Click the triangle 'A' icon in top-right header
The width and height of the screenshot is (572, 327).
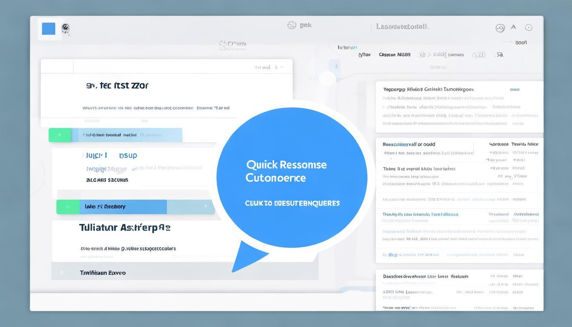513,27
